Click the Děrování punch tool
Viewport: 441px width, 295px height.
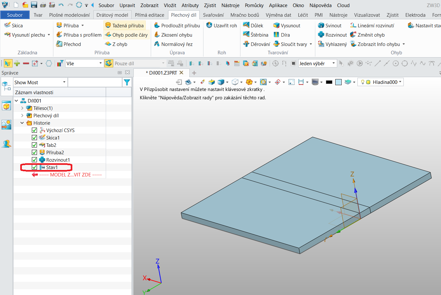click(256, 44)
